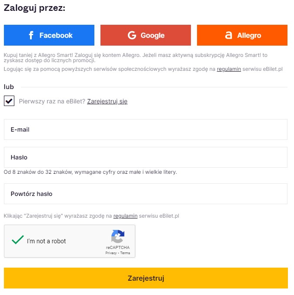Click the Google 'G' logo icon
The image size is (294, 295).
(x=132, y=35)
